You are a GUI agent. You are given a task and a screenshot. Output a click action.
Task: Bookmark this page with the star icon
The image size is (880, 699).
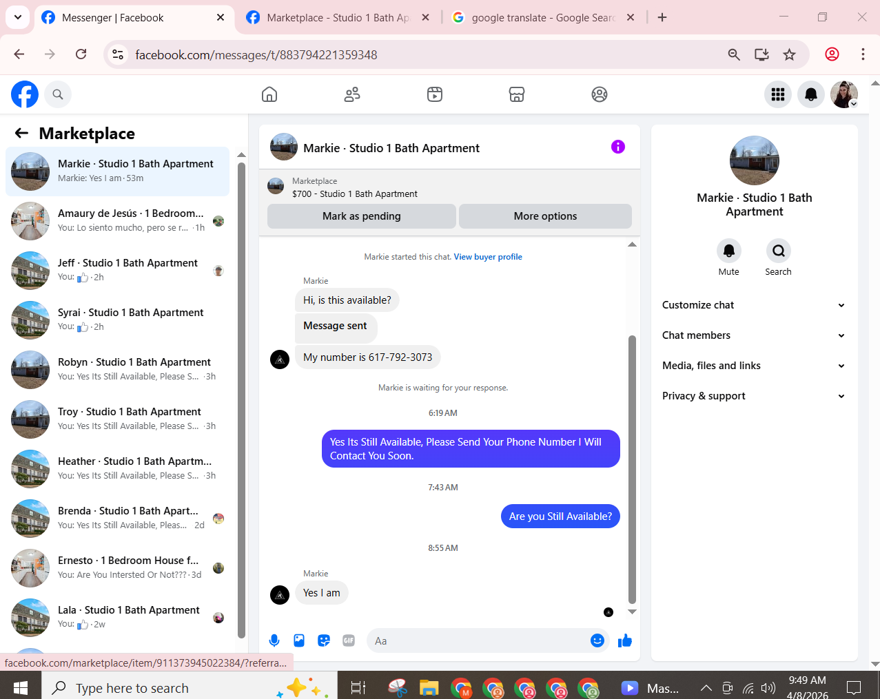point(790,54)
